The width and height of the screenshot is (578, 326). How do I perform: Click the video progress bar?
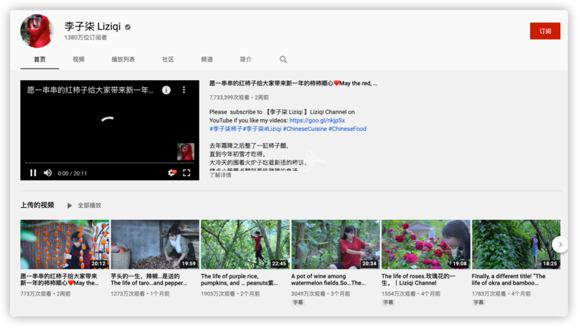(x=109, y=163)
